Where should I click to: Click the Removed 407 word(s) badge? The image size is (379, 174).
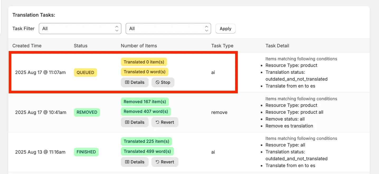pyautogui.click(x=146, y=111)
